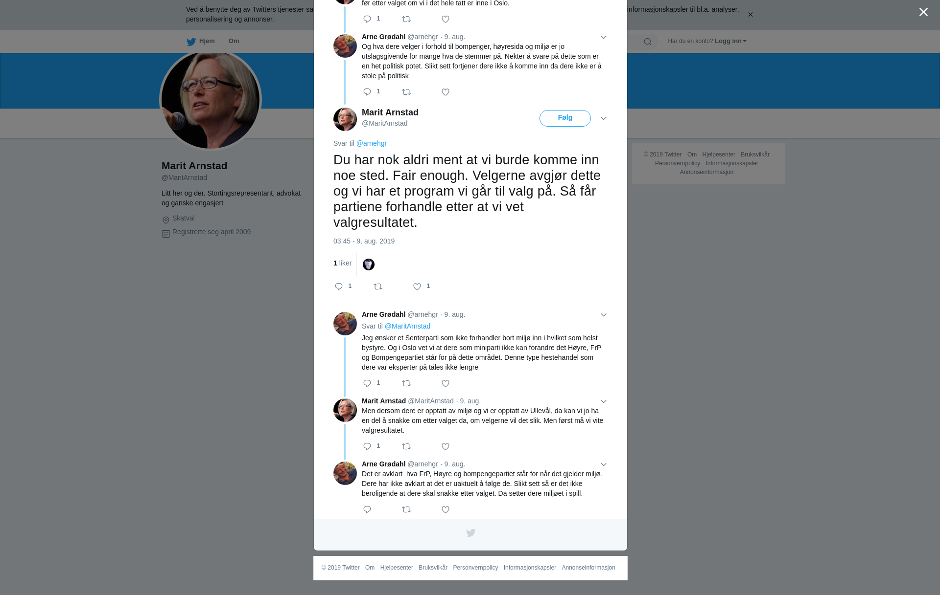The width and height of the screenshot is (940, 595).
Task: Click the Twitter bird icon at the thread's end
Action: tap(470, 533)
